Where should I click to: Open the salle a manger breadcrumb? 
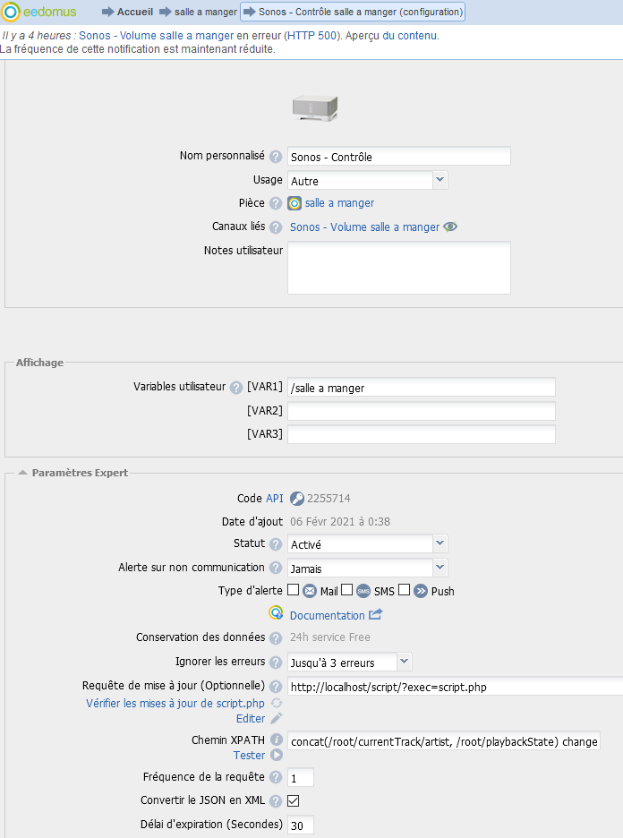pos(205,13)
